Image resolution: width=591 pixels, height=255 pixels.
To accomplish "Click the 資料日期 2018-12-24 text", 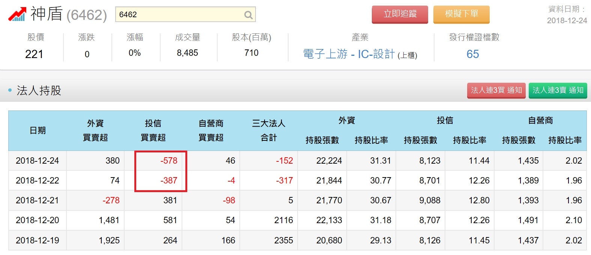I will point(567,15).
